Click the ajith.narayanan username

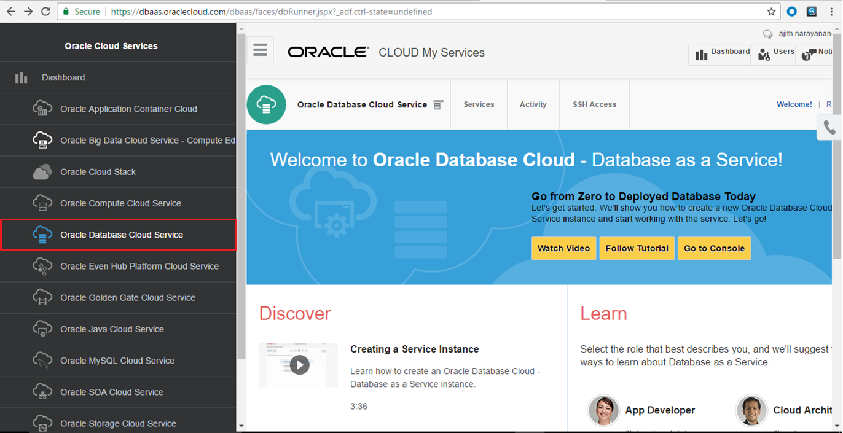[805, 34]
